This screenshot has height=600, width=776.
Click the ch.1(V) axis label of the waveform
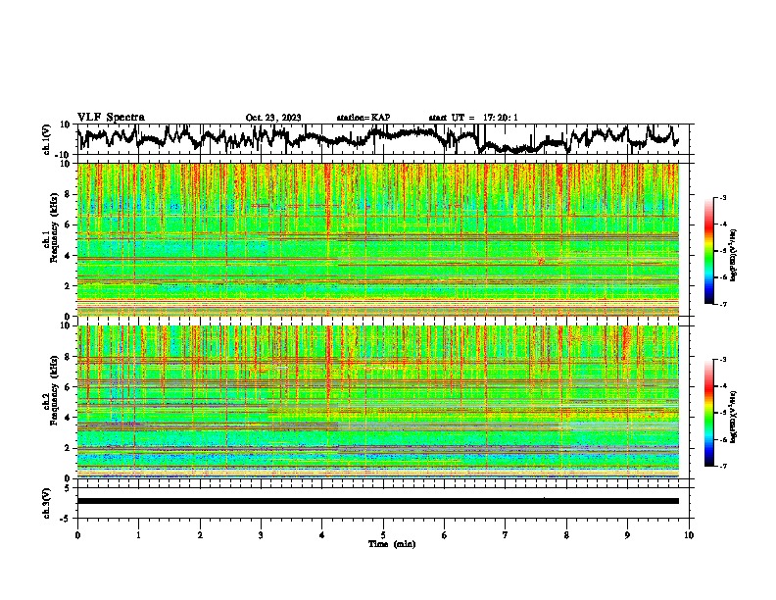47,139
